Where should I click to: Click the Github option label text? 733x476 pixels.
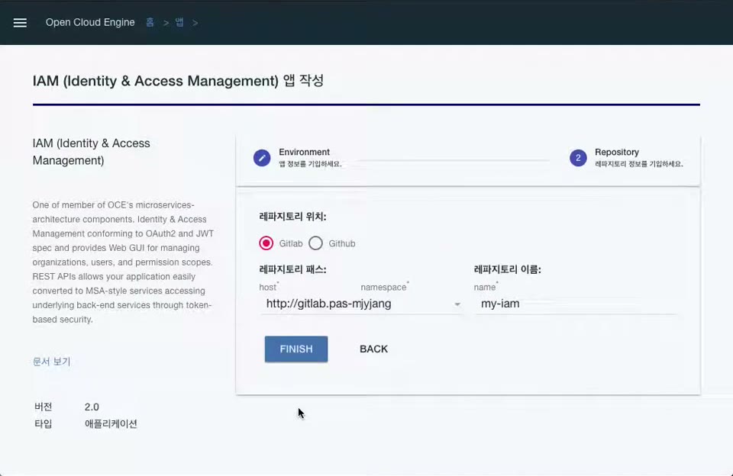[342, 243]
